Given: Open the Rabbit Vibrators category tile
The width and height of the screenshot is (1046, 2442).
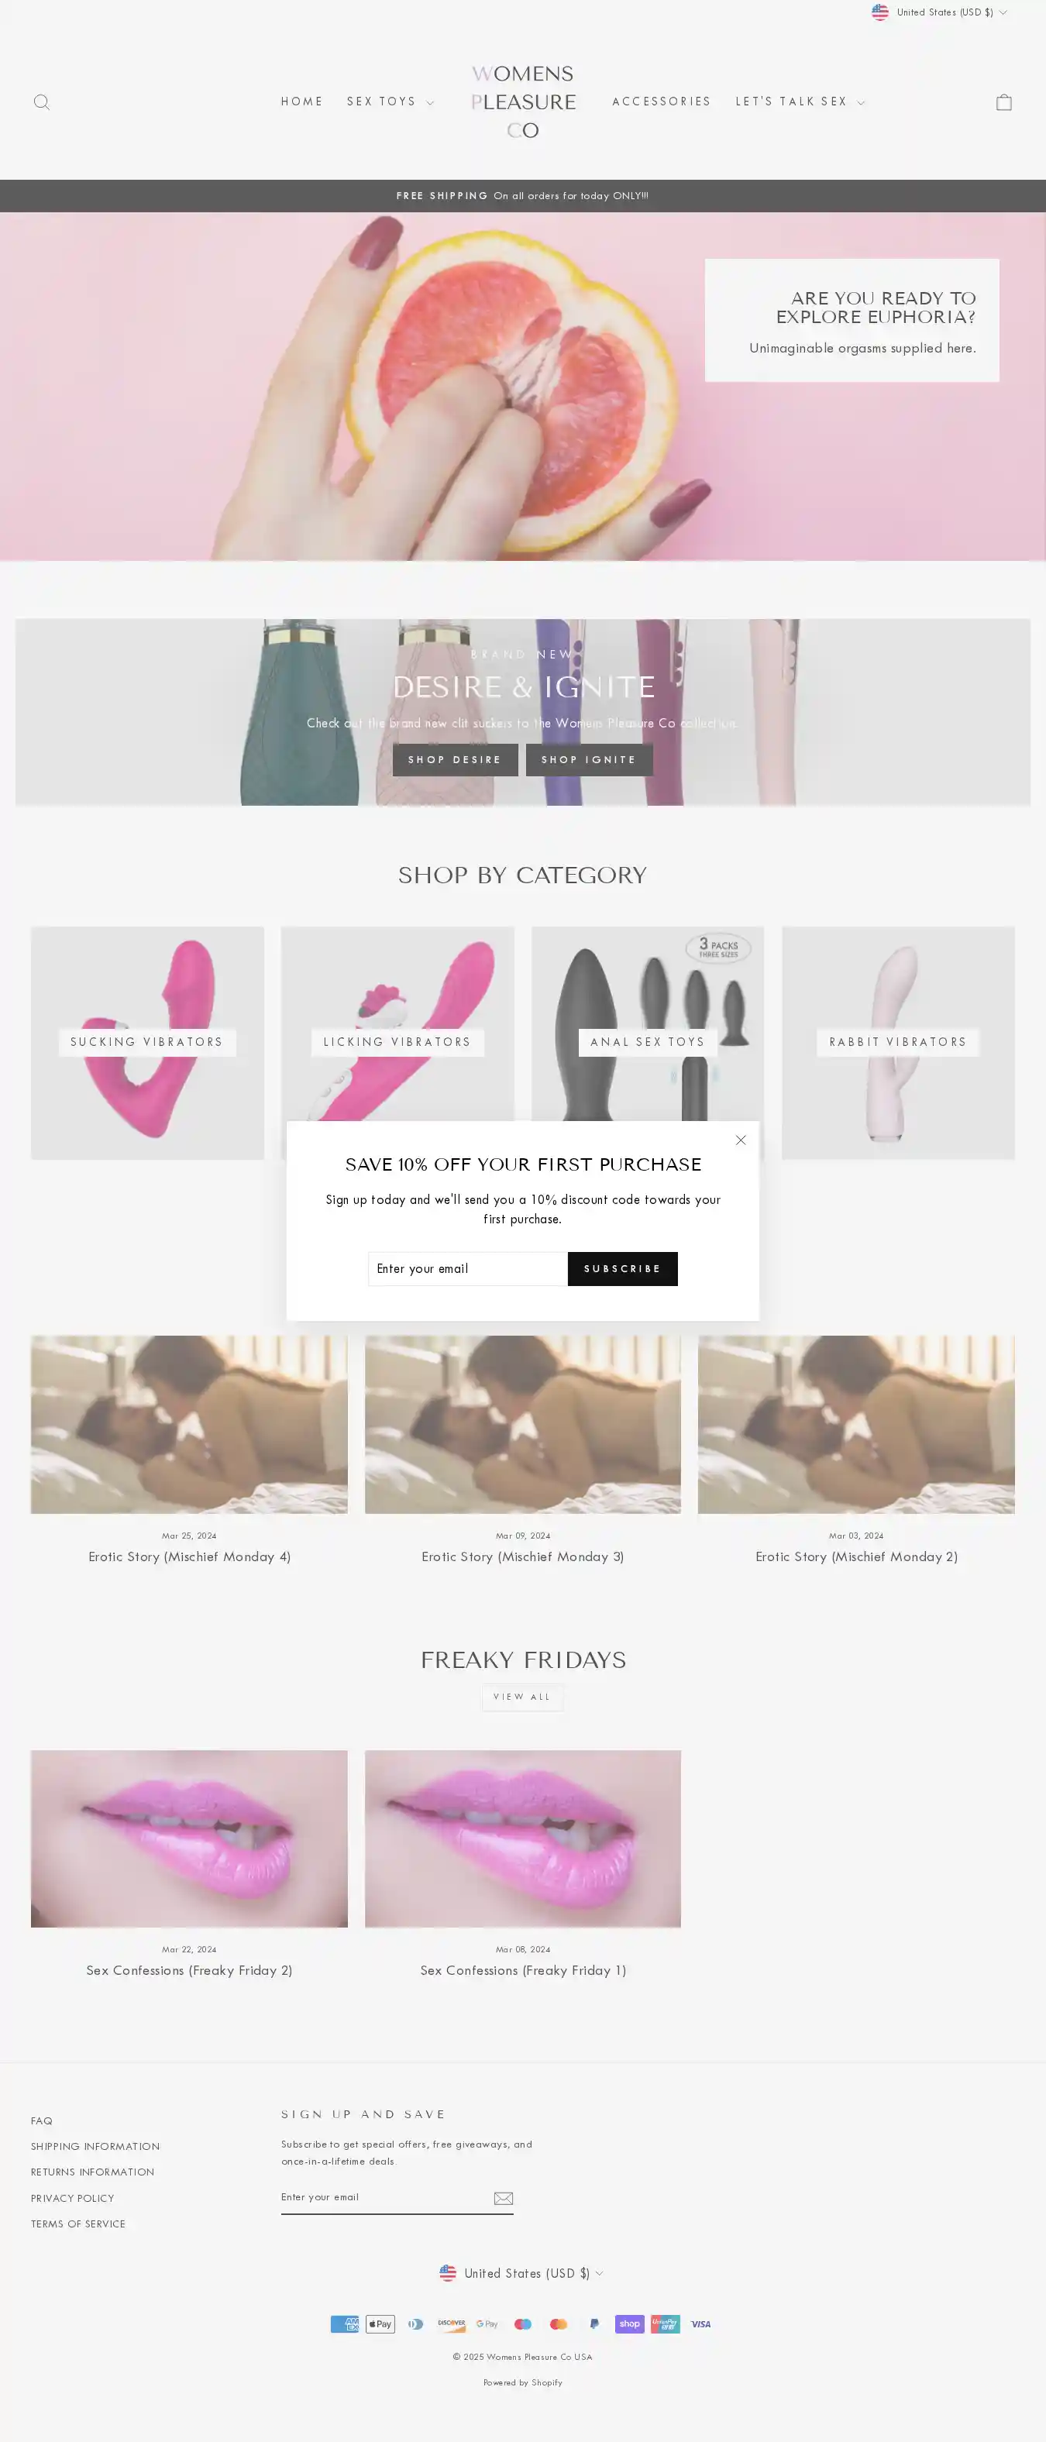Looking at the screenshot, I should [898, 1043].
